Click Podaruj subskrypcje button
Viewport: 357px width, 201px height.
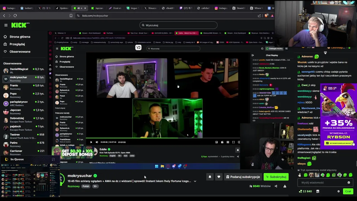(x=243, y=177)
